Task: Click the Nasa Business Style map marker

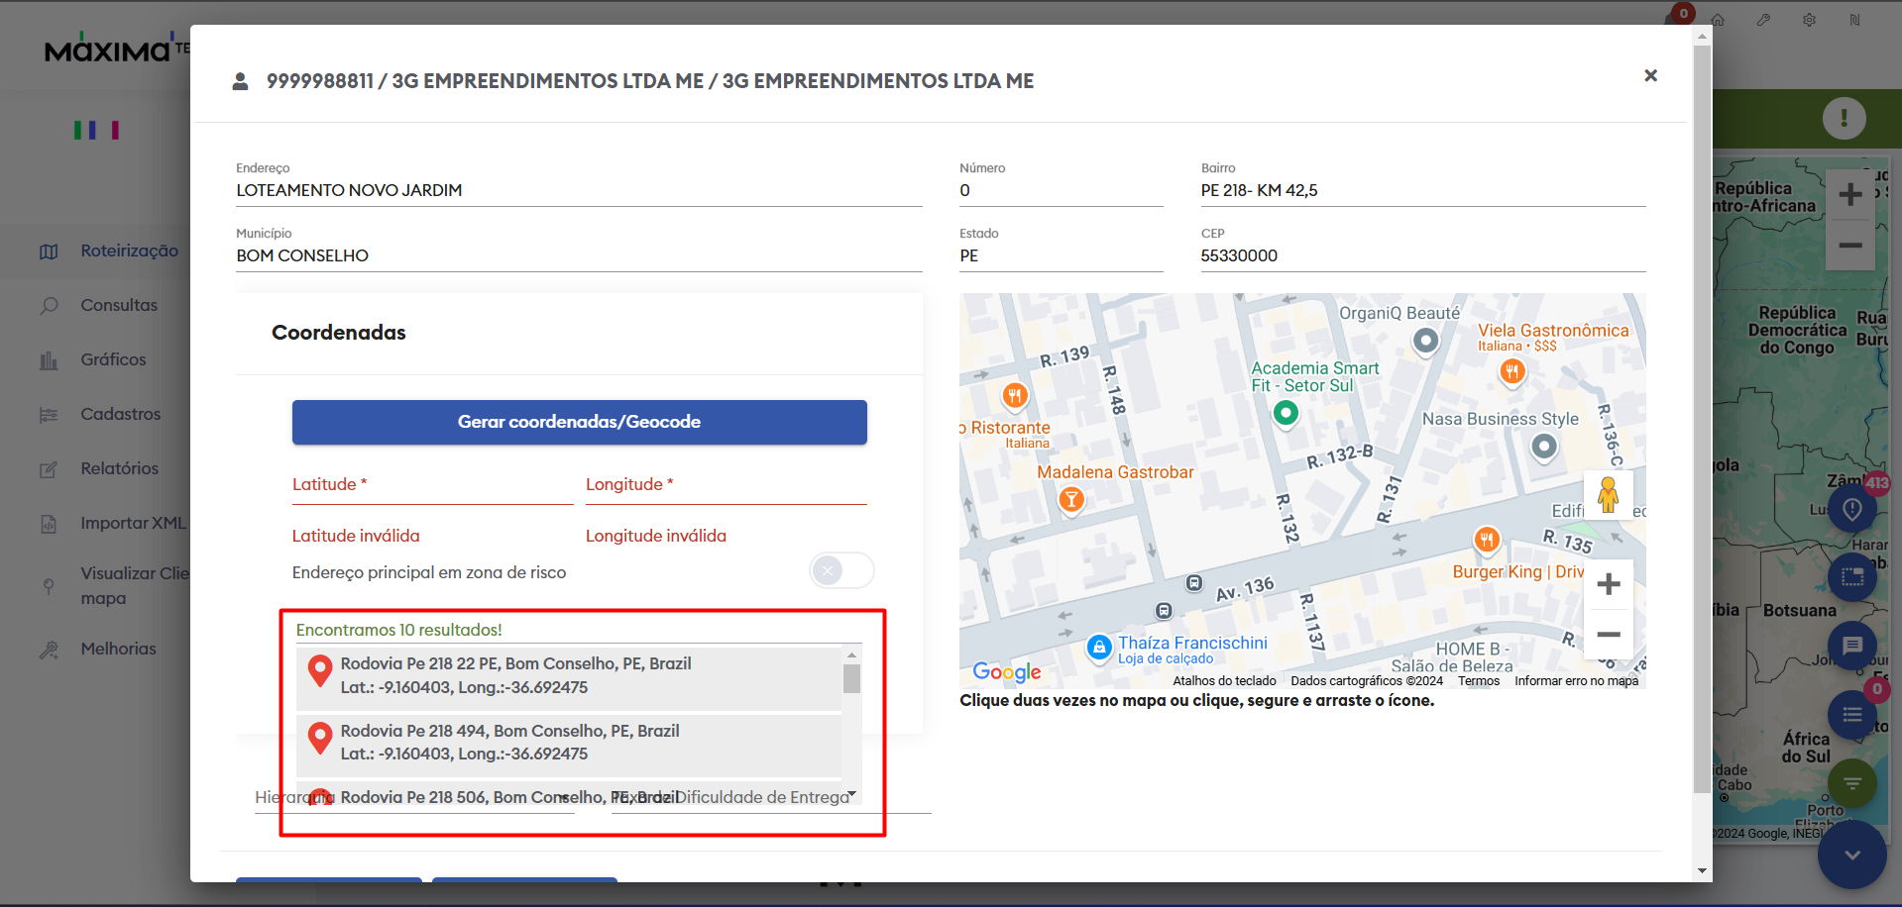Action: (x=1543, y=448)
